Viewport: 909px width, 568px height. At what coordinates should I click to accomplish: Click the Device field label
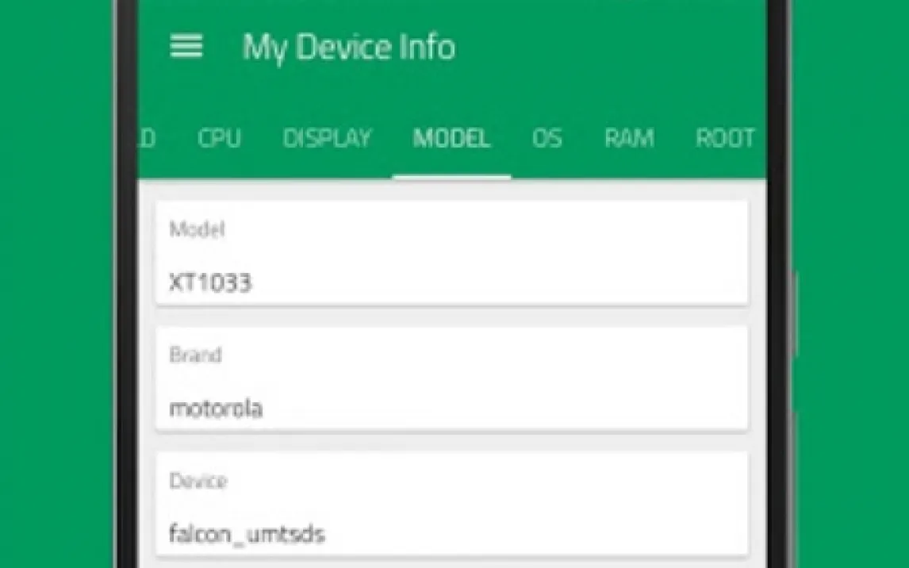(198, 481)
